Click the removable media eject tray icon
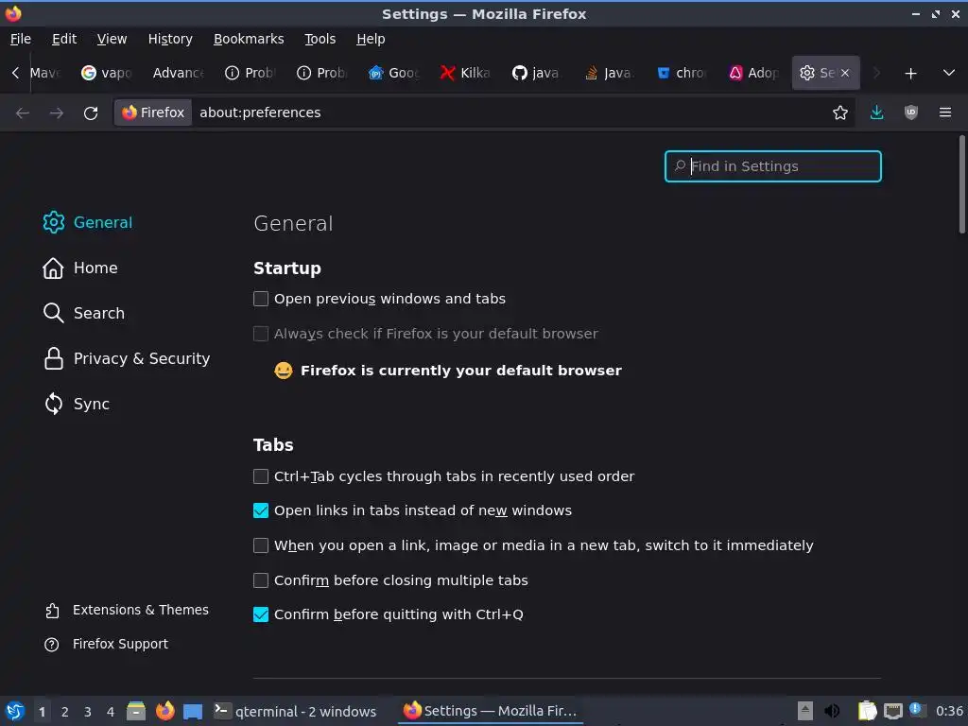The image size is (968, 726). coord(805,711)
